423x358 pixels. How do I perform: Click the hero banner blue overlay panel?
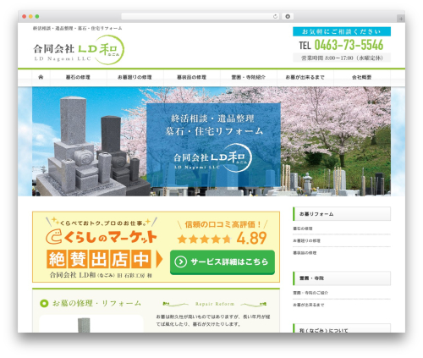point(213,145)
